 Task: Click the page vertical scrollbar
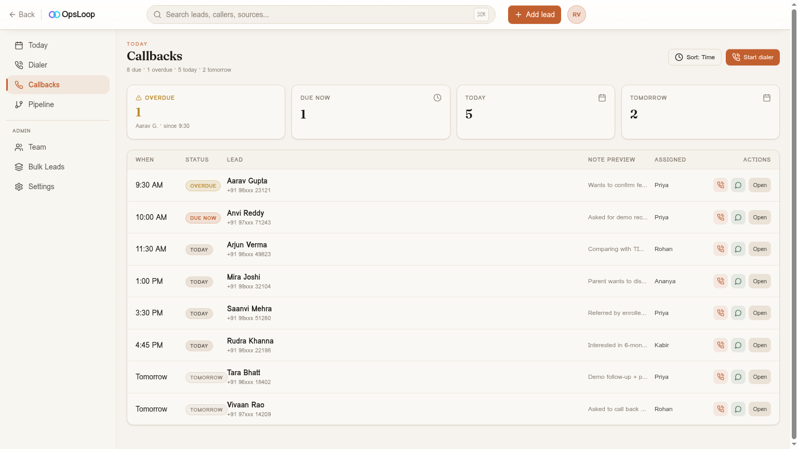click(794, 223)
